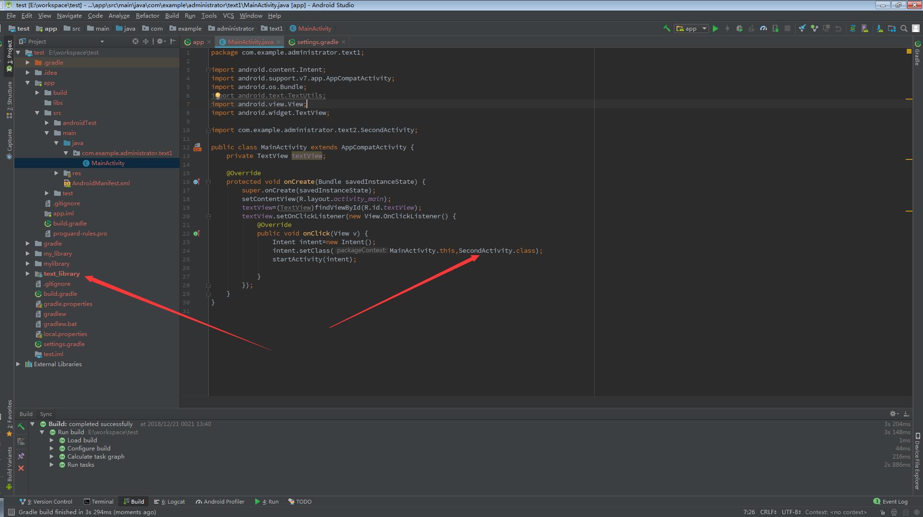This screenshot has height=517, width=923.
Task: Expand the Run tasks build node
Action: [52, 464]
